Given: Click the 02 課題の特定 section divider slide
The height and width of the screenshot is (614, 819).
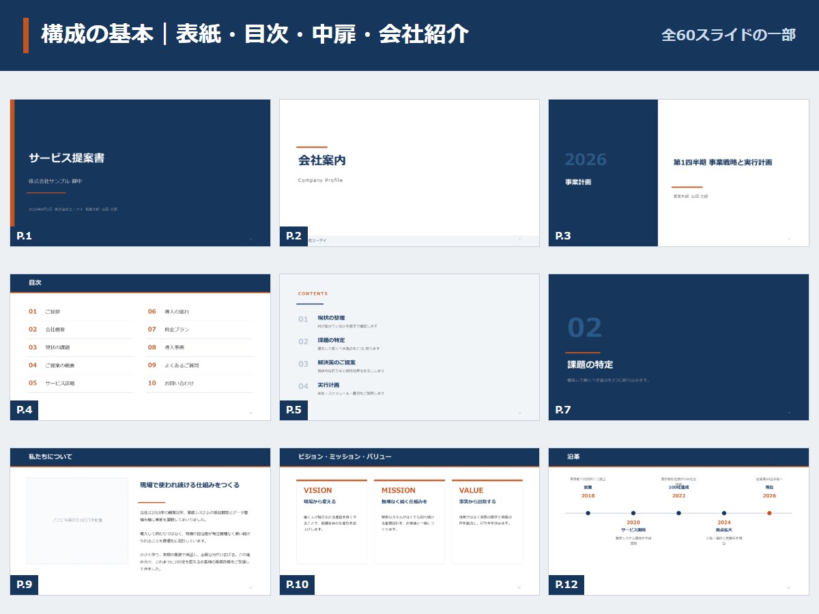Looking at the screenshot, I should tap(678, 347).
